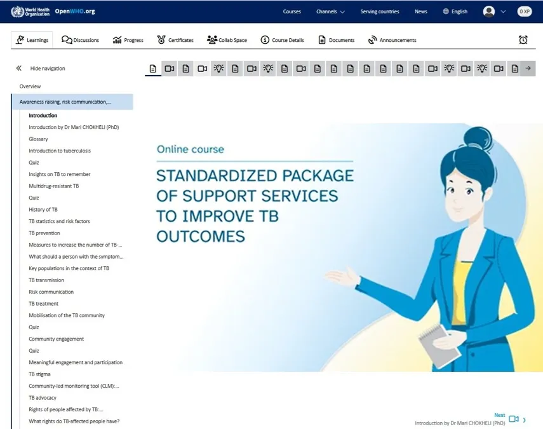Select the first document step in the lesson bar
This screenshot has width=543, height=429.
(x=152, y=68)
